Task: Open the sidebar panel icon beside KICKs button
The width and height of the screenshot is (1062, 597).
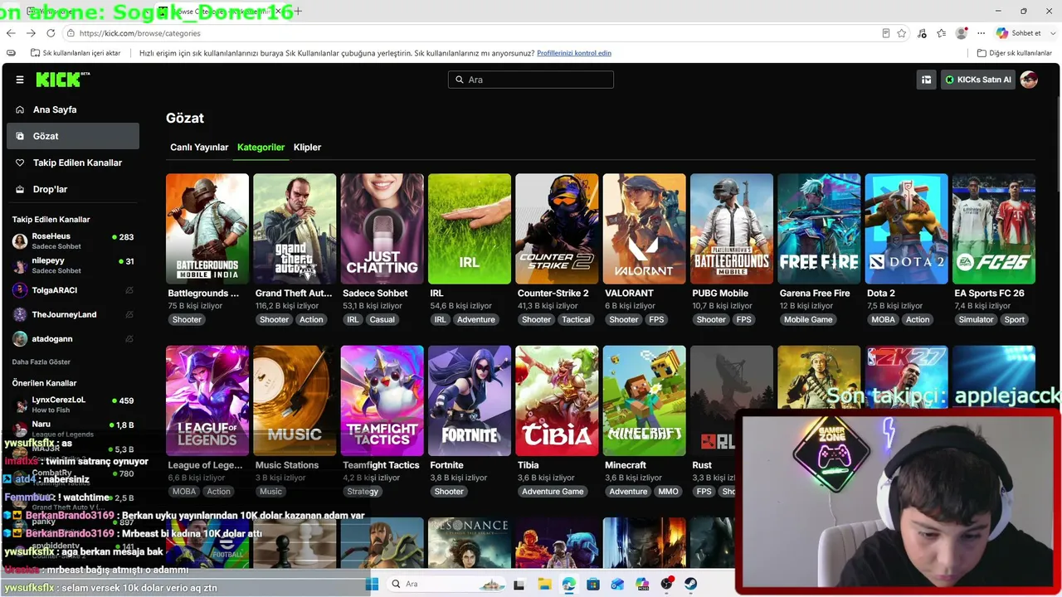Action: click(x=926, y=80)
